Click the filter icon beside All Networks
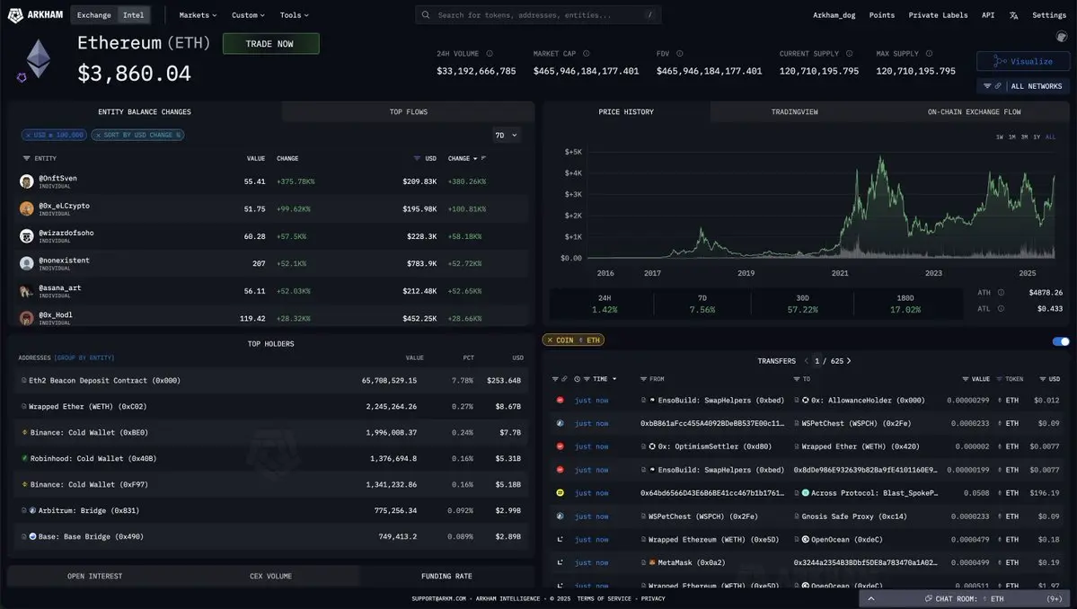This screenshot has height=609, width=1077. tap(987, 86)
